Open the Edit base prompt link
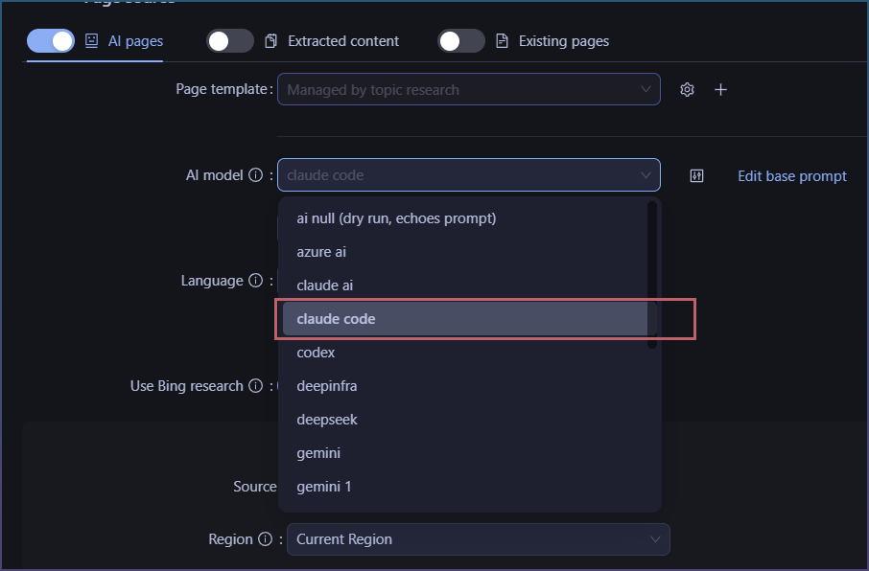 792,176
